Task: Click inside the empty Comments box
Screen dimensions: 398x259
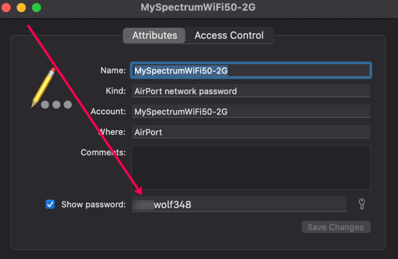Action: pos(251,167)
